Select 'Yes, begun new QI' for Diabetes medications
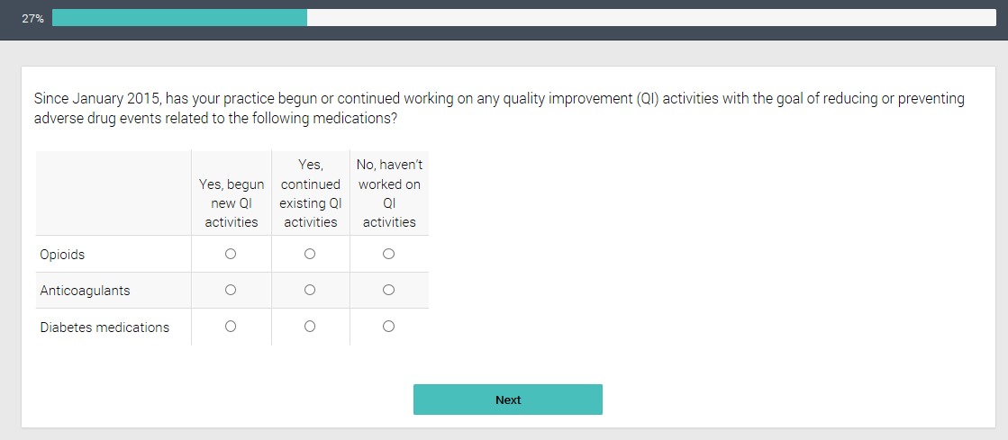 231,327
